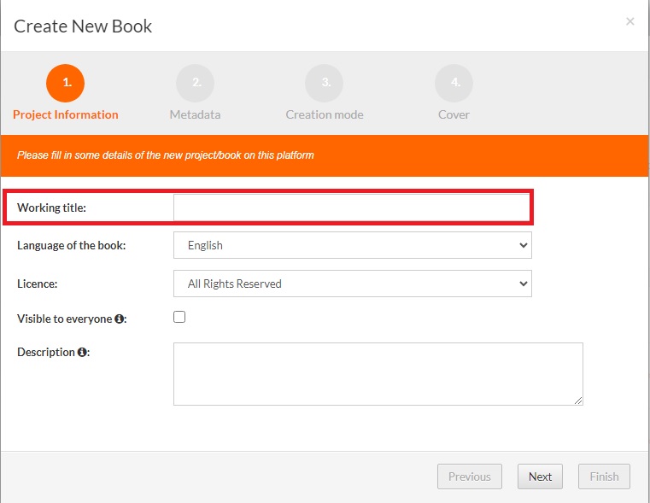Click inside the Description text area
The height and width of the screenshot is (503, 650).
(x=378, y=374)
